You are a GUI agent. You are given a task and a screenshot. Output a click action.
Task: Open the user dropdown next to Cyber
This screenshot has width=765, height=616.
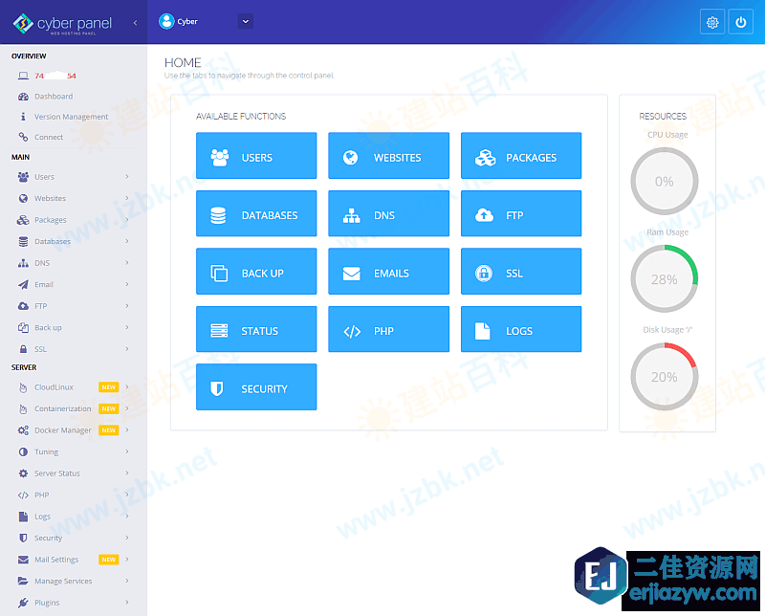pos(245,21)
